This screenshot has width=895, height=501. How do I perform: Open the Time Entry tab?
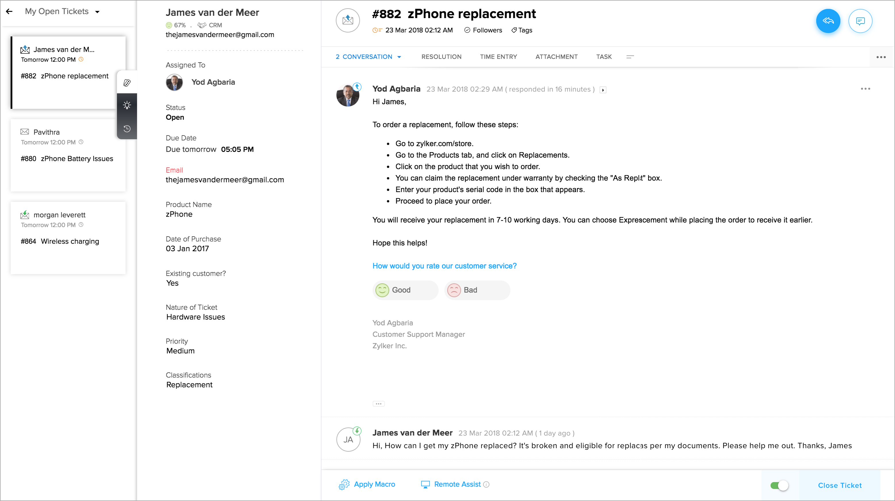pos(498,57)
